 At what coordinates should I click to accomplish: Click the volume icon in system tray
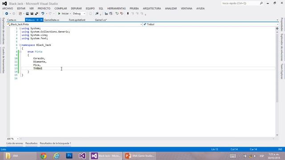(255, 156)
